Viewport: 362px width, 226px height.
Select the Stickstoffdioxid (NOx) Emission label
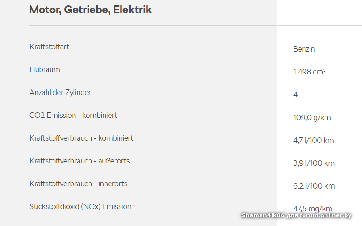pos(80,206)
